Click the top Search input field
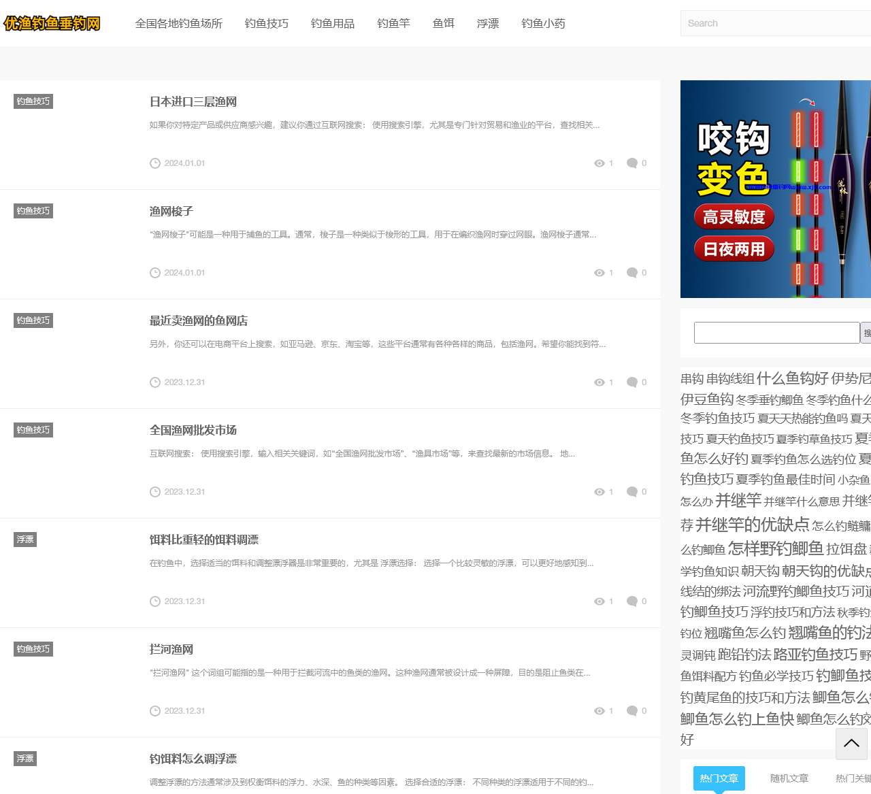This screenshot has width=871, height=794. [x=774, y=23]
